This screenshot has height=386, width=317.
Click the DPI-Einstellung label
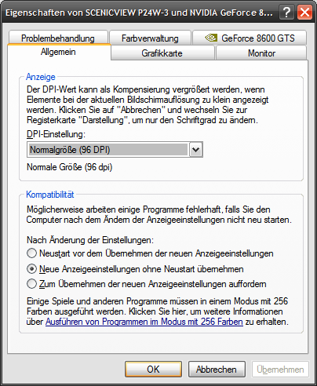click(x=56, y=134)
